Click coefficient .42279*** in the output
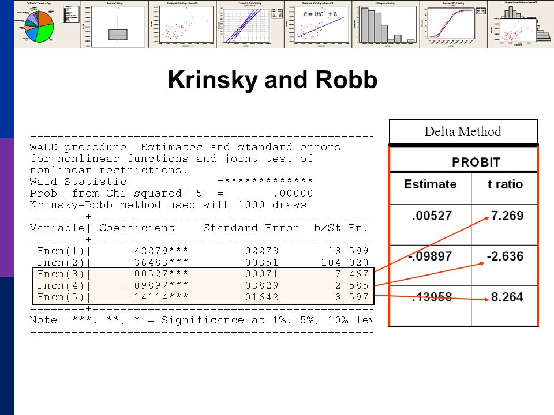Image resolution: width=554 pixels, height=415 pixels. coord(158,251)
